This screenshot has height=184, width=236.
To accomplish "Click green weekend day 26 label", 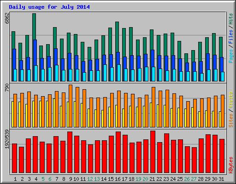I will coord(187,179).
